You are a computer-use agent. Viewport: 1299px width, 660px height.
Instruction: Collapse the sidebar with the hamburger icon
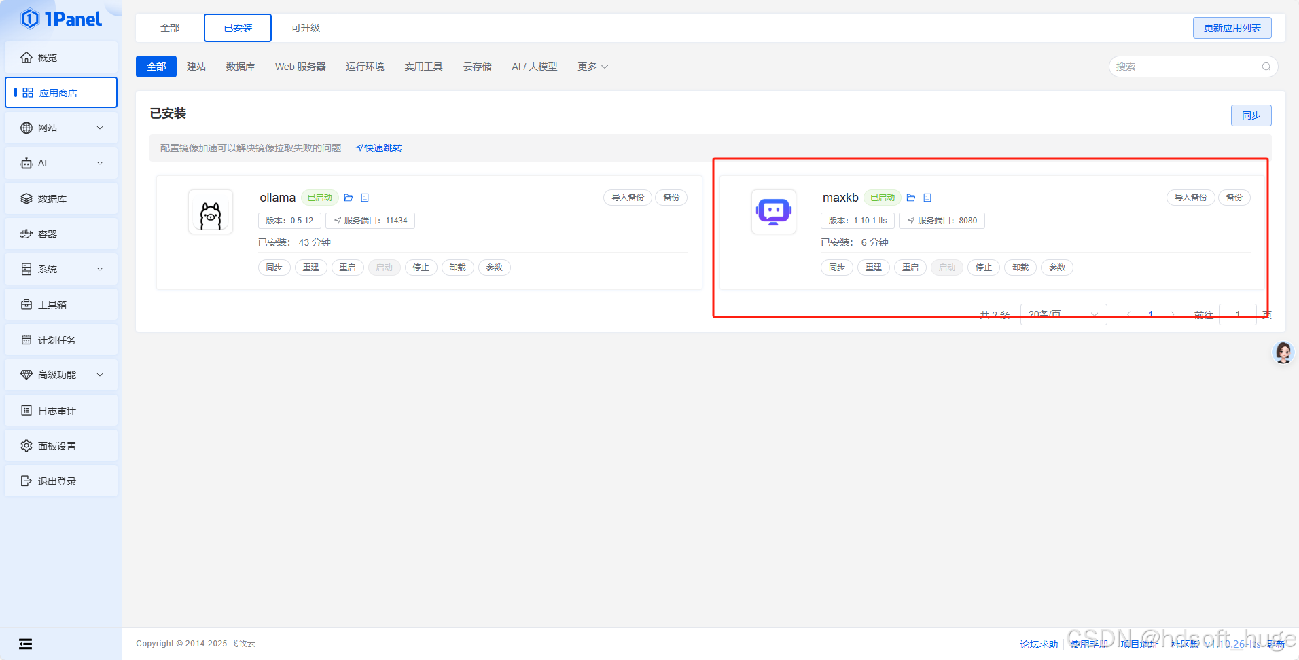click(25, 644)
